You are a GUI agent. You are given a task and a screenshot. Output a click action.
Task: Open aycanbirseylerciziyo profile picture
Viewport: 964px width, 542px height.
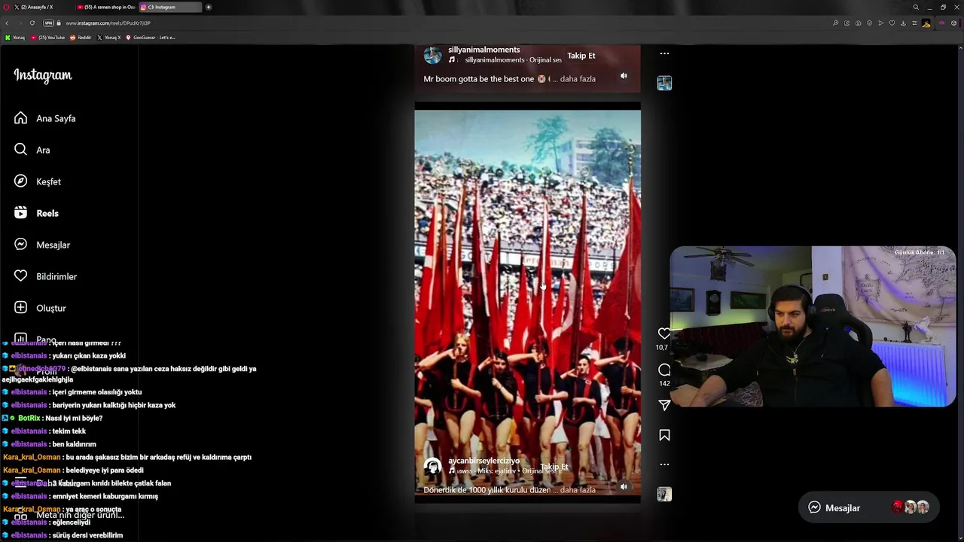[x=432, y=467]
